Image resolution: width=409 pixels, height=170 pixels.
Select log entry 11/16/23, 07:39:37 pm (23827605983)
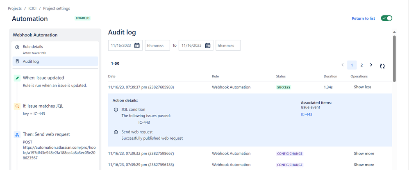tap(141, 87)
